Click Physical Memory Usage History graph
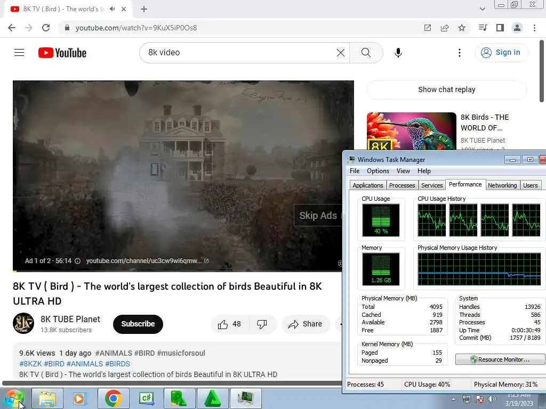The image size is (546, 409). coord(479,269)
